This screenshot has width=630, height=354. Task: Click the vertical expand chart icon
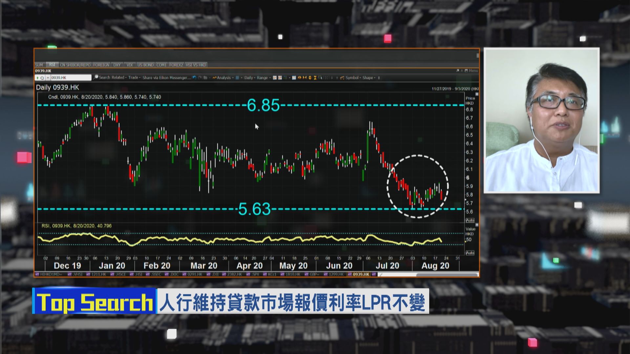pyautogui.click(x=310, y=78)
